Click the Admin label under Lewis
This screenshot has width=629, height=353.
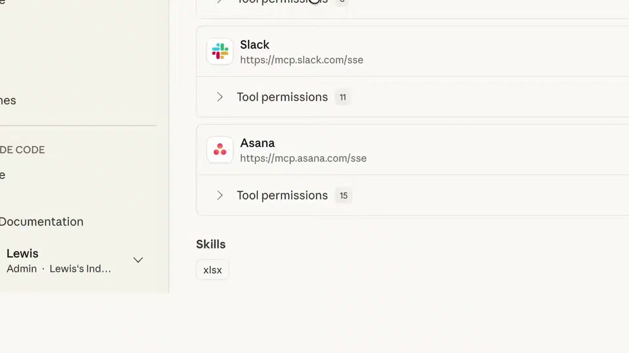(22, 269)
